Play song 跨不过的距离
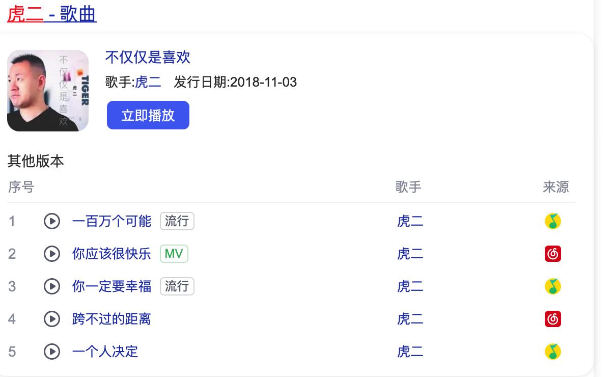Viewport: 612px width, 377px height. 52,319
